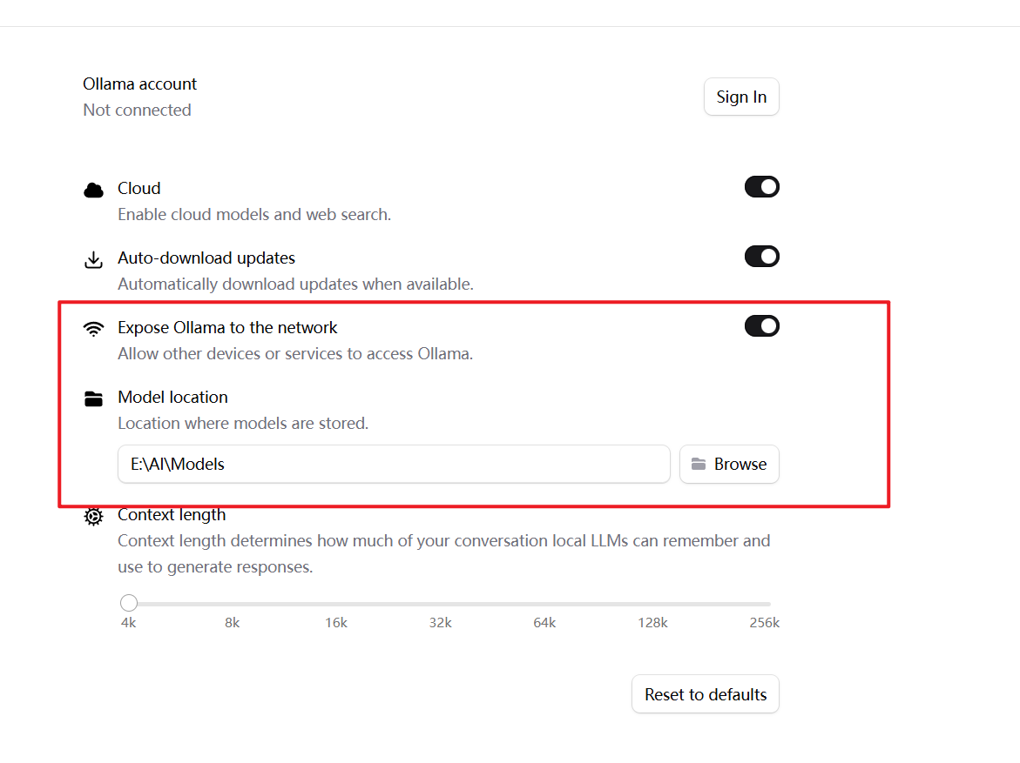Viewport: 1020px width, 763px height.
Task: Set context length to 256k
Action: click(767, 605)
